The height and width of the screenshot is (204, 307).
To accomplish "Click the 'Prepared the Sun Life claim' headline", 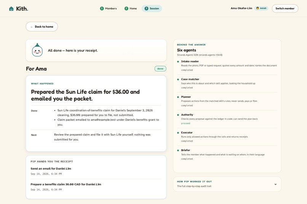I will 85,95.
